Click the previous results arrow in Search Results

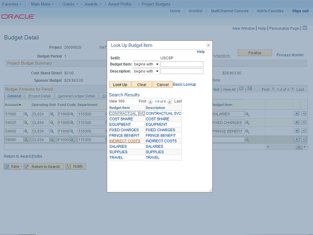(150, 101)
